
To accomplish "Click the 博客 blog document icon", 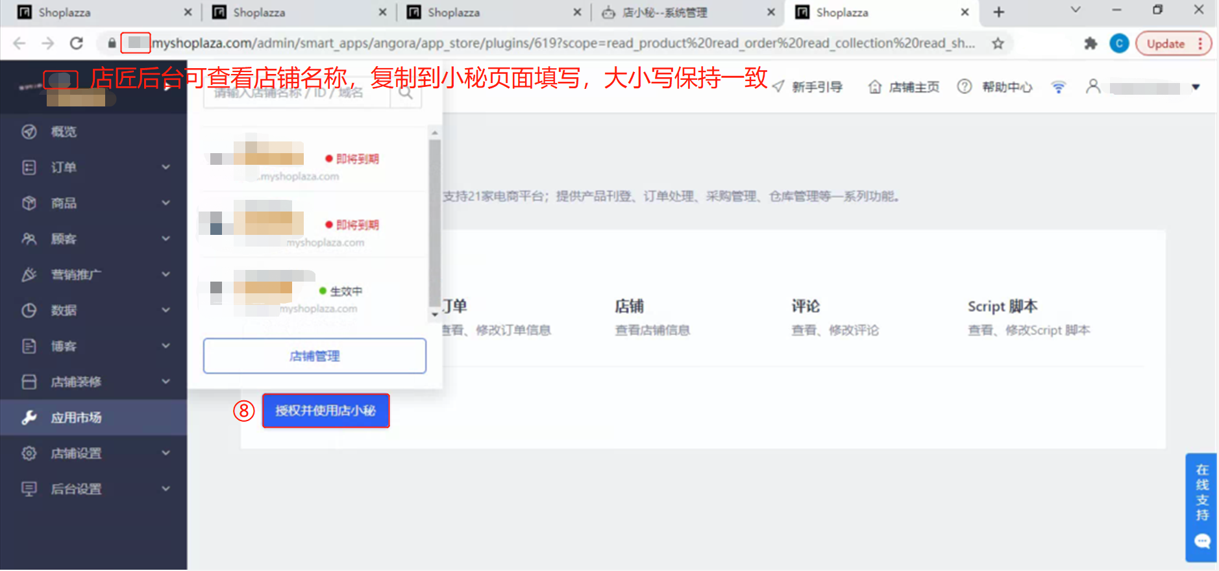I will [29, 346].
